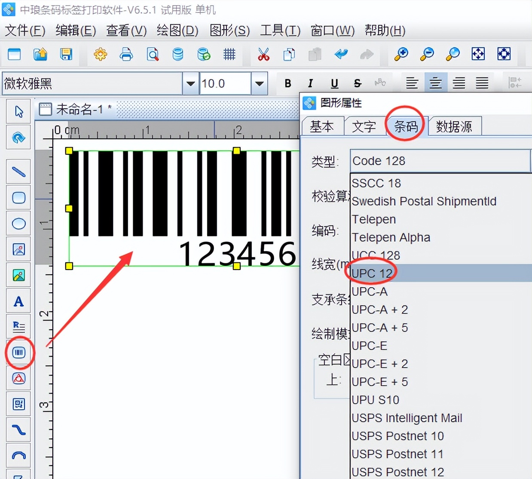Toggle italic formatting button
Viewport: 532px width, 479px height.
tap(310, 83)
